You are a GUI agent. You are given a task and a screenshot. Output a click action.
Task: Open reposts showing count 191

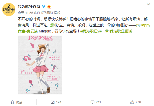56,102
